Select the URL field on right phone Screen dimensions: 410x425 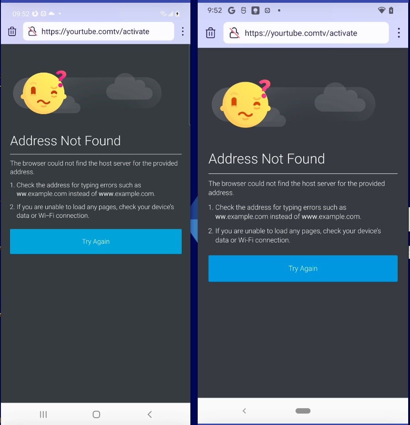tap(306, 33)
